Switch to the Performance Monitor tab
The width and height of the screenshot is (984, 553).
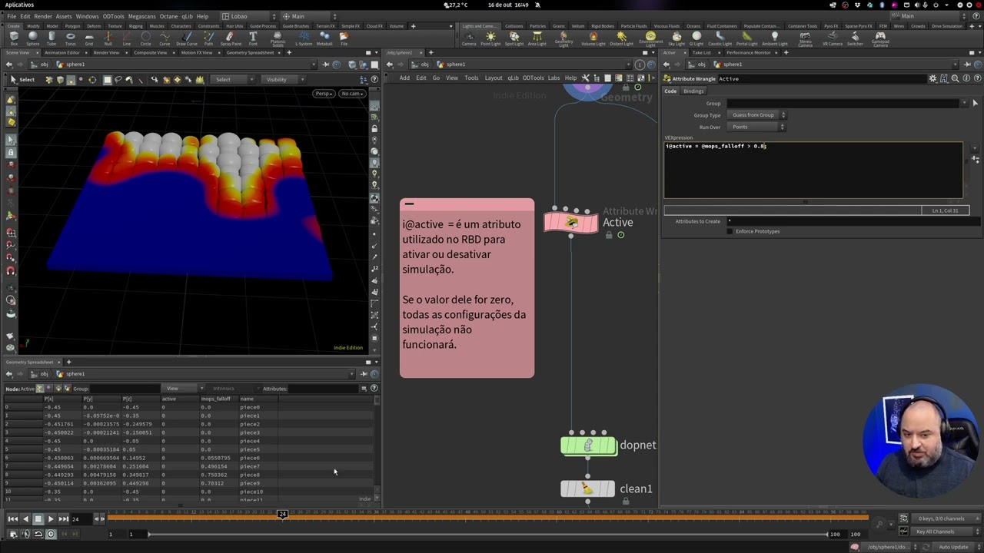(748, 53)
